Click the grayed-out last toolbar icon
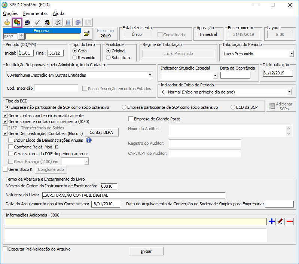This screenshot has height=264, width=299. pyautogui.click(x=88, y=22)
